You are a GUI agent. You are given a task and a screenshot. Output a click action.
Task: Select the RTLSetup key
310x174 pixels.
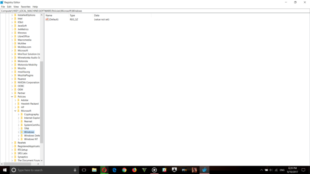point(23,150)
